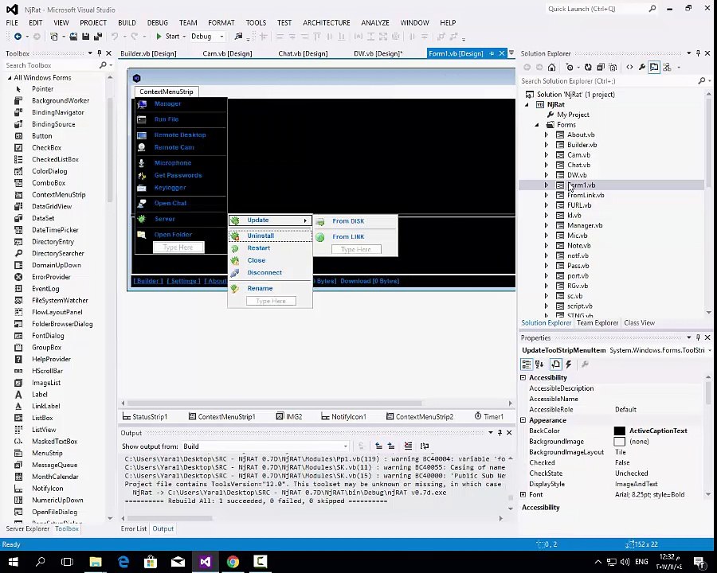Toggle auto-hide pin on Toolbox panel

(x=100, y=53)
